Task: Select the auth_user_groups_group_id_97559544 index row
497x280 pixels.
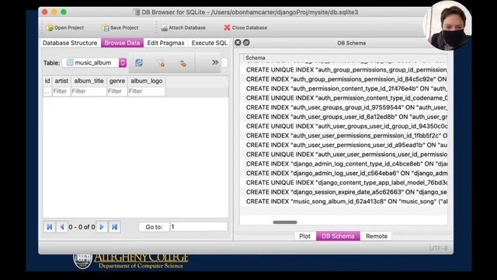Action: (343, 107)
